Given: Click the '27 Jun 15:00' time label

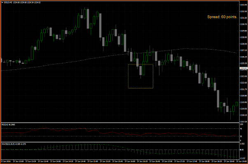Looking at the screenshot, I should [x=93, y=161].
